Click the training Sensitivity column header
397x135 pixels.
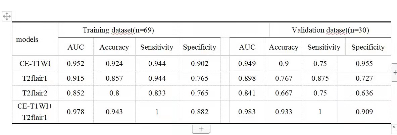pyautogui.click(x=157, y=47)
